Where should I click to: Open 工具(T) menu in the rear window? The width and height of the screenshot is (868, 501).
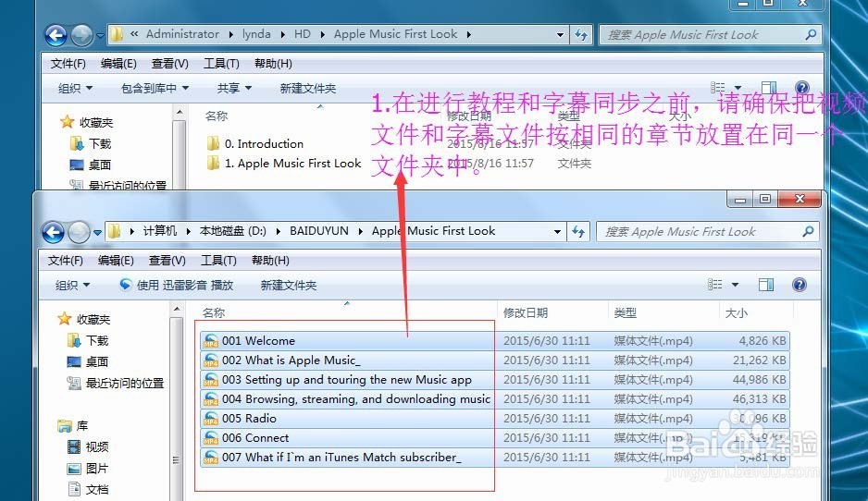pyautogui.click(x=221, y=64)
